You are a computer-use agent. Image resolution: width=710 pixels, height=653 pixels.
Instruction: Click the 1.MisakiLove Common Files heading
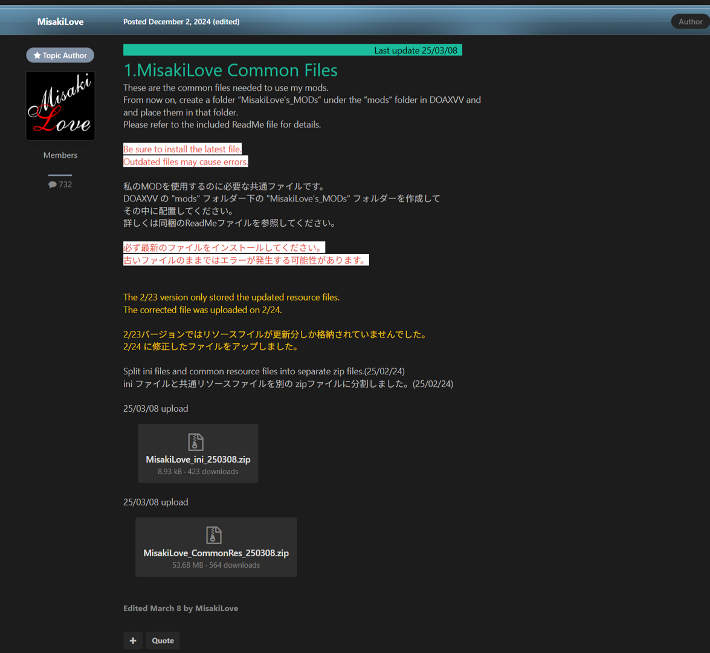[230, 70]
